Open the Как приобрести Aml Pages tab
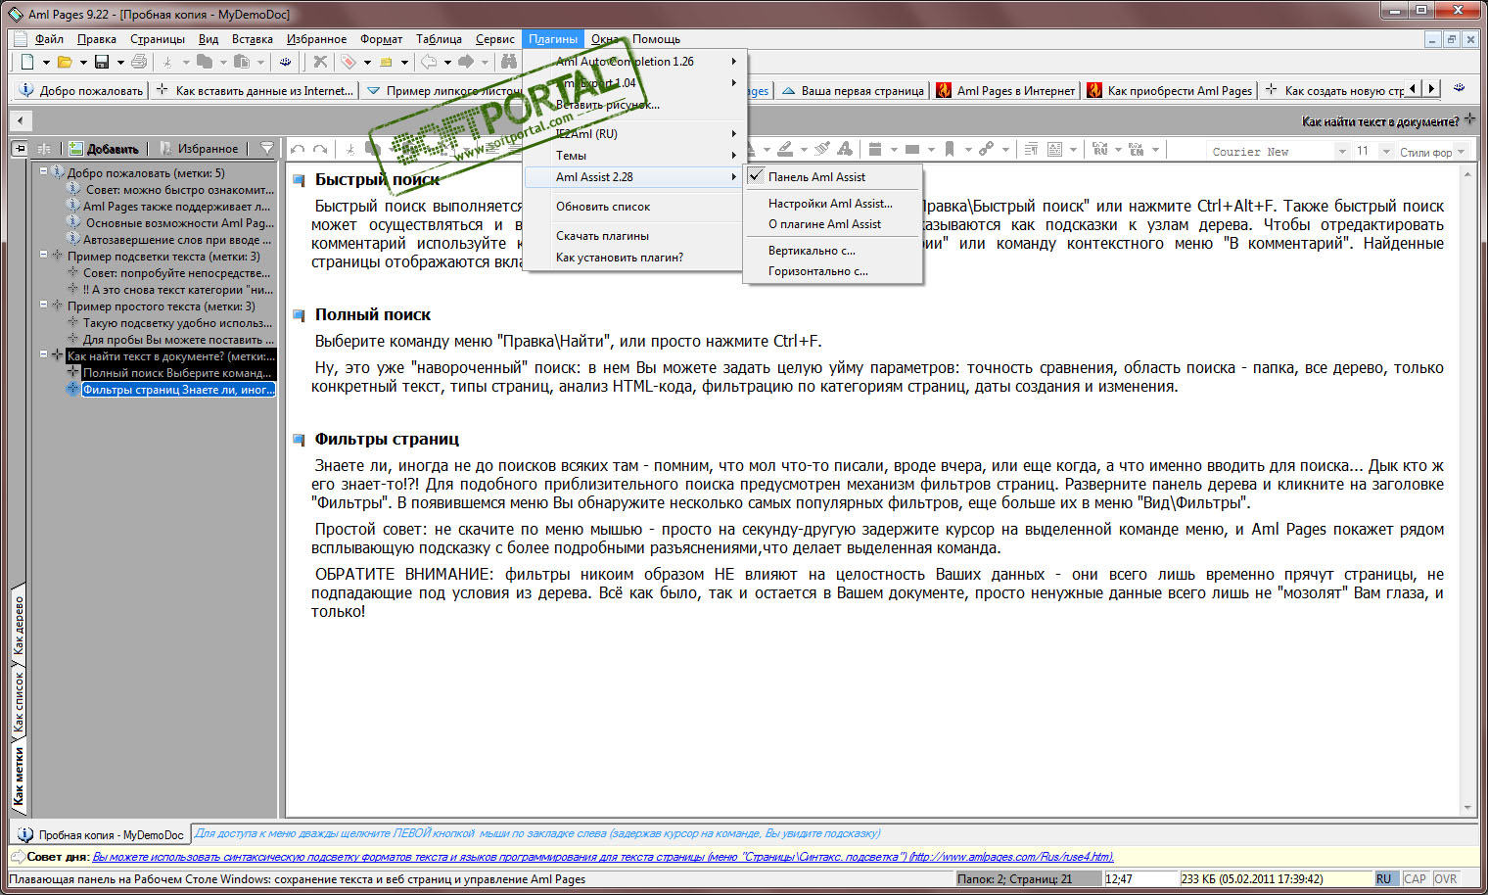1488x895 pixels. coord(1169,91)
